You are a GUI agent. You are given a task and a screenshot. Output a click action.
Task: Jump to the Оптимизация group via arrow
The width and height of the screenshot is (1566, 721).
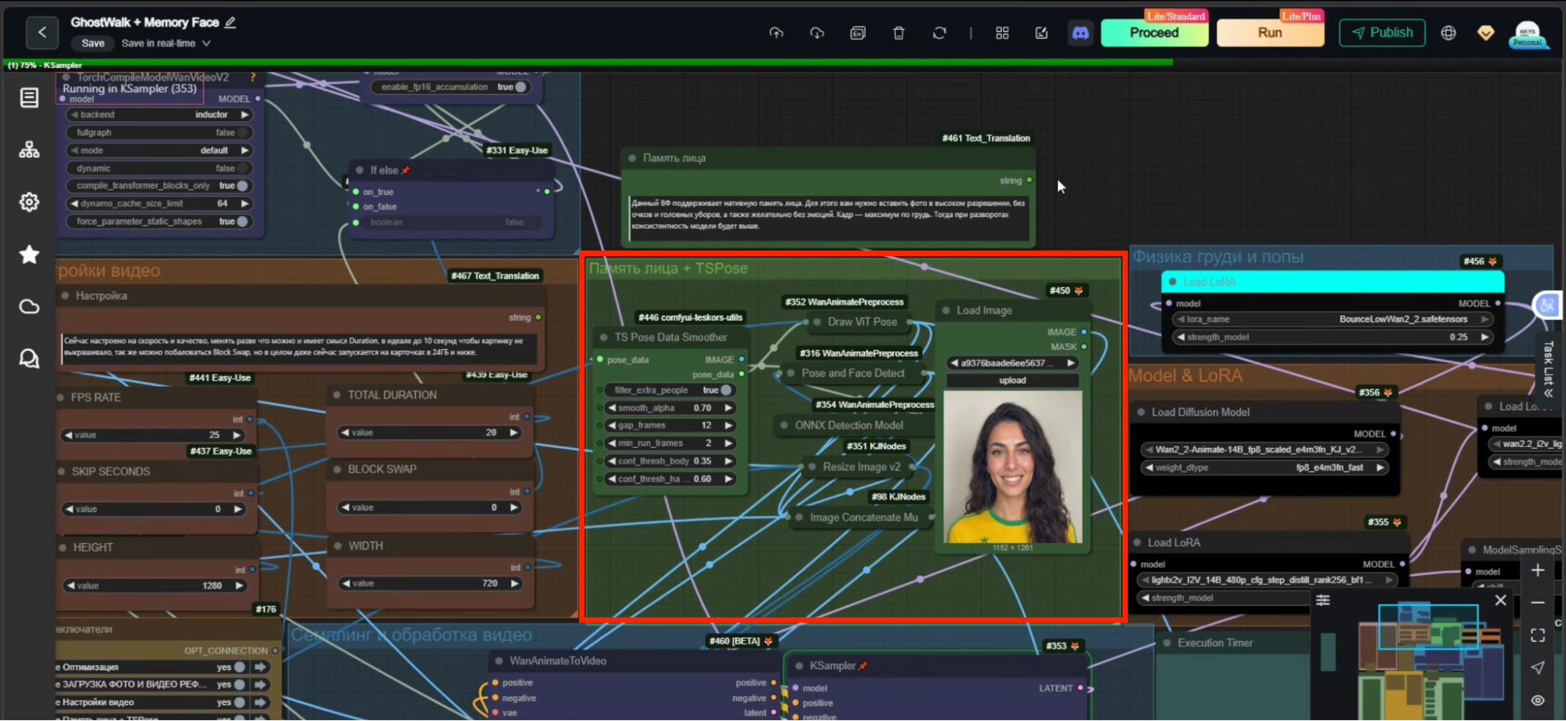(x=260, y=667)
